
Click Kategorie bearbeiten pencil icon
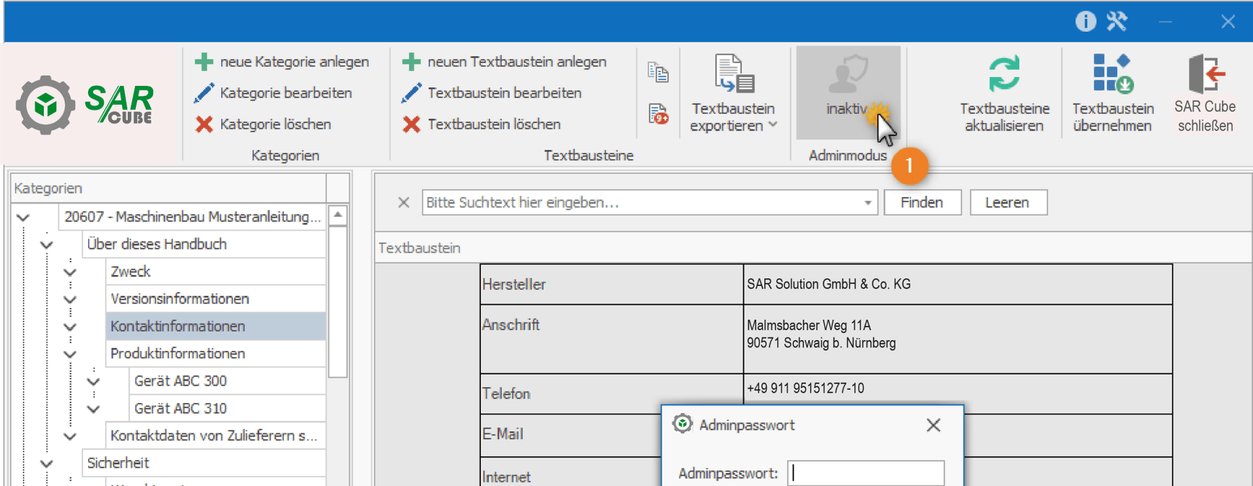(x=204, y=93)
